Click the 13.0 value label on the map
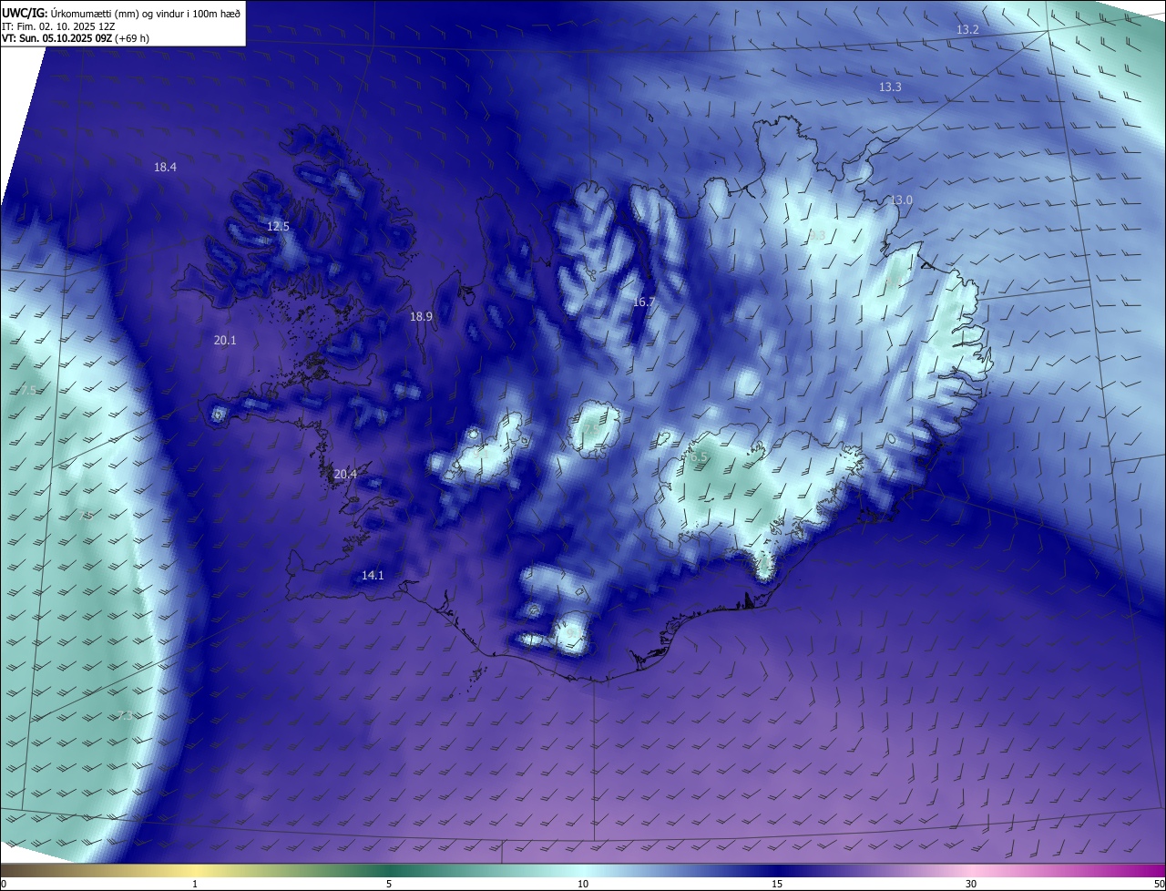 (901, 200)
